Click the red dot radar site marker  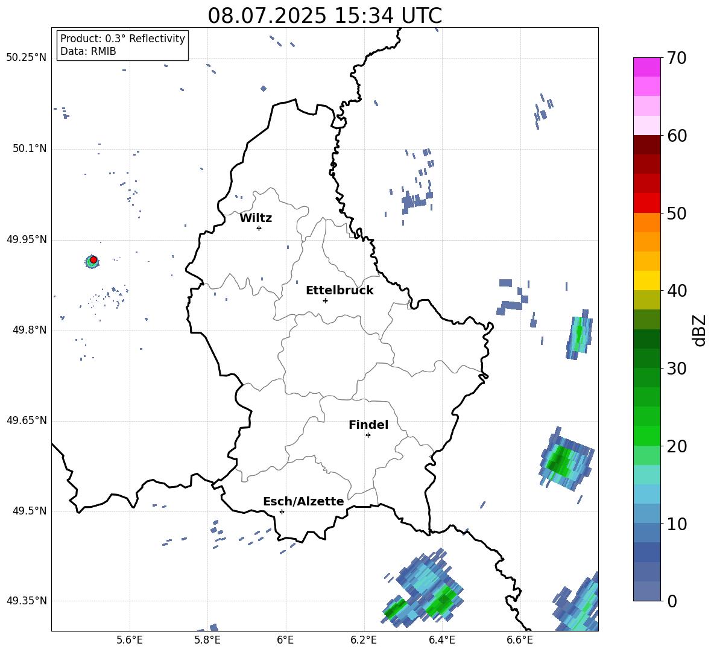pyautogui.click(x=93, y=260)
